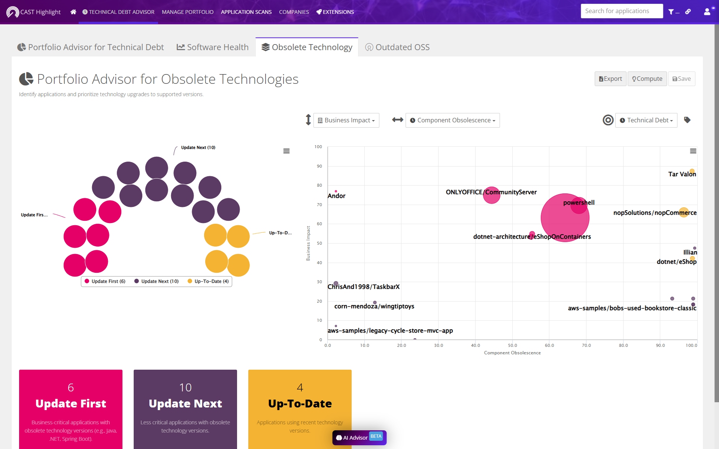Viewport: 719px width, 449px height.
Task: Select Obsolete Technology tab
Action: 307,47
